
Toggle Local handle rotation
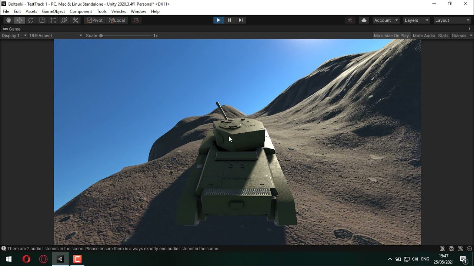(x=117, y=20)
